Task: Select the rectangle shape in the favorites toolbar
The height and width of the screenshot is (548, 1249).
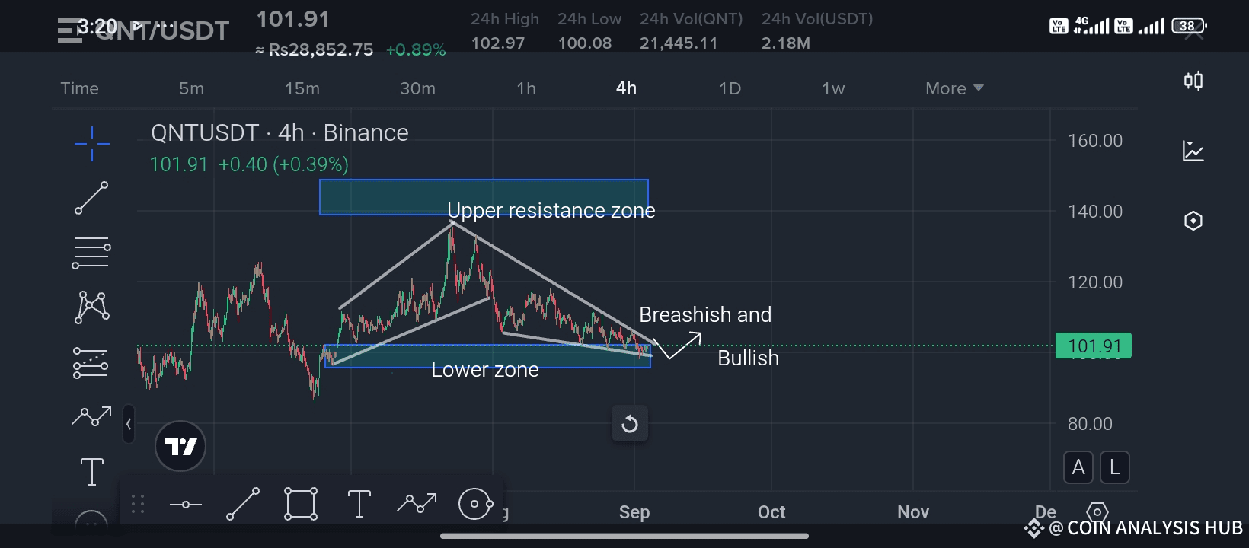Action: tap(301, 504)
